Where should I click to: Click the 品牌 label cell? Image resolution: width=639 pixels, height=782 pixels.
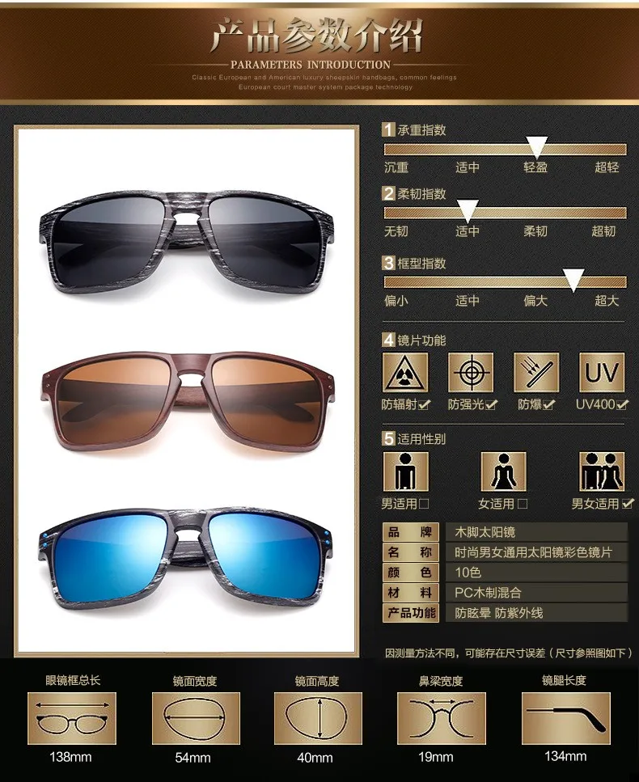point(411,532)
